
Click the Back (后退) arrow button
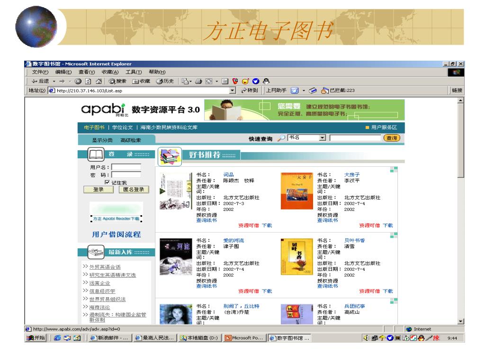coord(40,81)
